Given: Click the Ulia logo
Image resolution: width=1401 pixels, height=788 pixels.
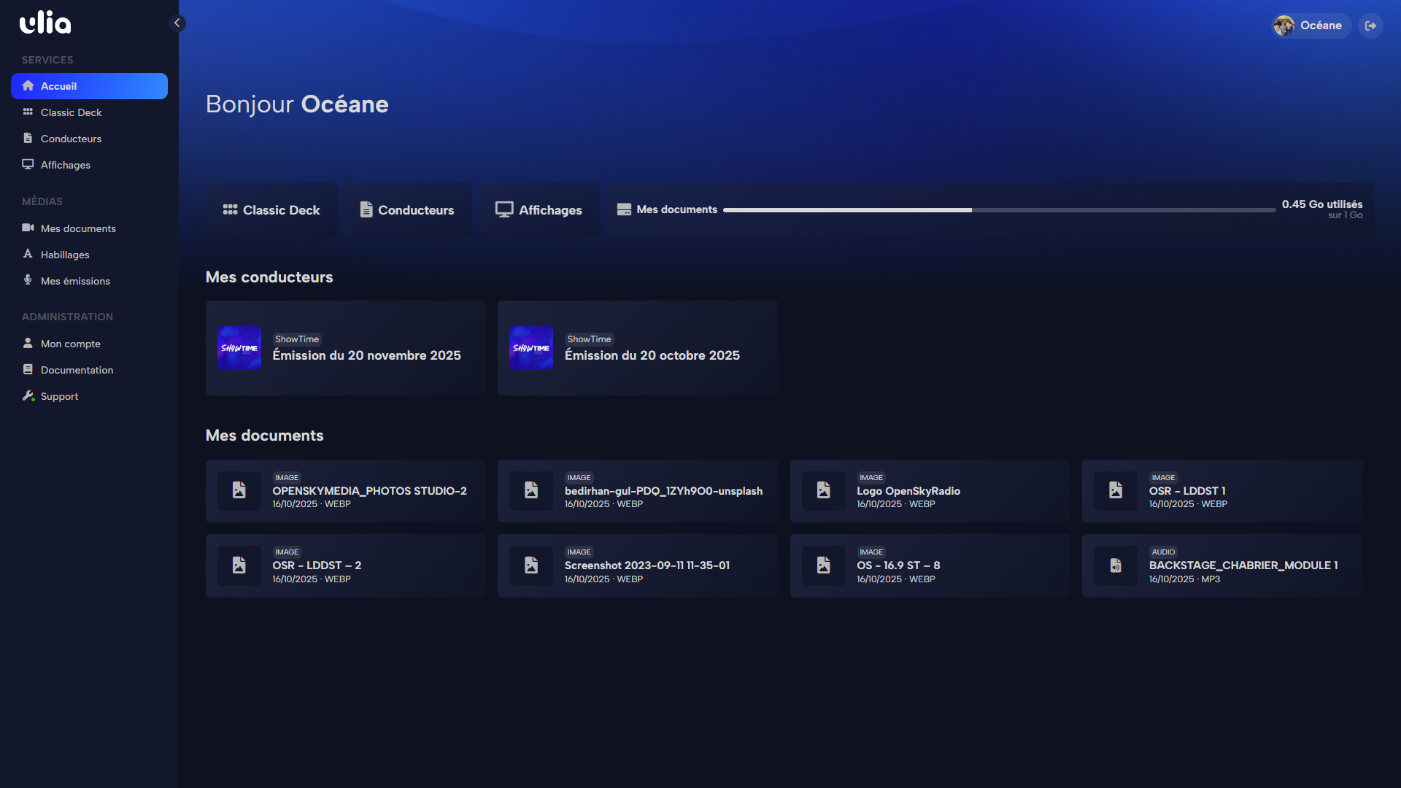Looking at the screenshot, I should tap(45, 23).
